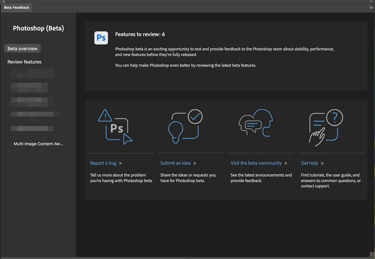
Task: Open the Get help link
Action: 309,163
